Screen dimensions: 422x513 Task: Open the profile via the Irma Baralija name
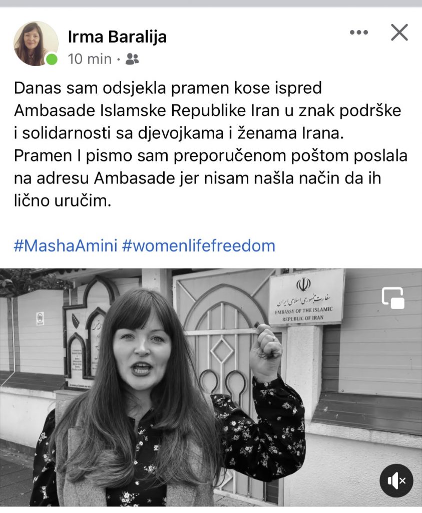click(x=117, y=37)
